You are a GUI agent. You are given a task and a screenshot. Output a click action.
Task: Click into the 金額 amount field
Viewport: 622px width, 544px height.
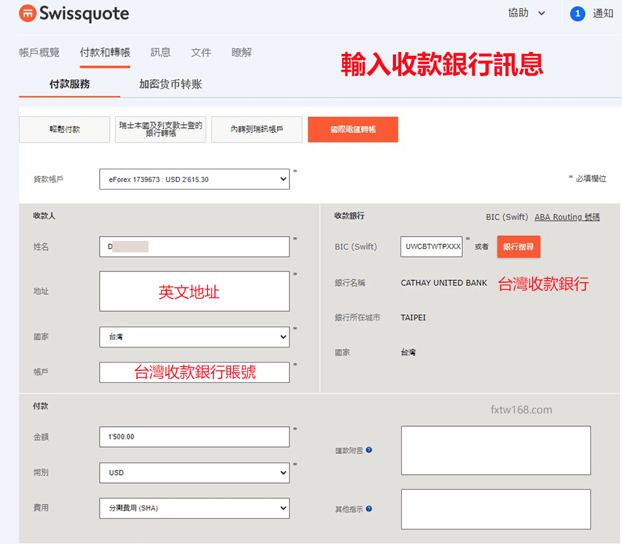(x=194, y=436)
